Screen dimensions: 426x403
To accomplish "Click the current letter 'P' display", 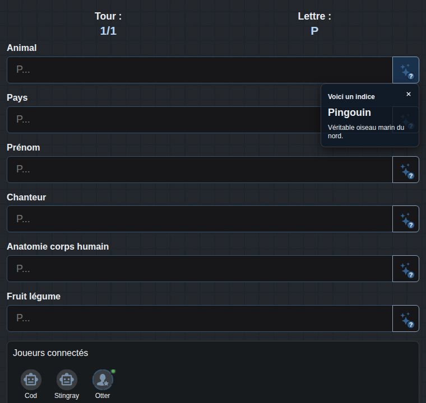I will (314, 31).
